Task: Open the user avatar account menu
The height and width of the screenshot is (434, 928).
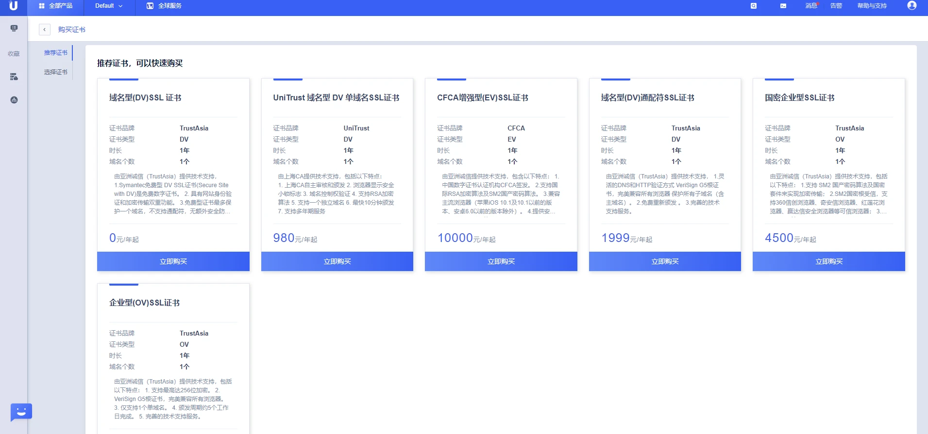Action: 911,6
